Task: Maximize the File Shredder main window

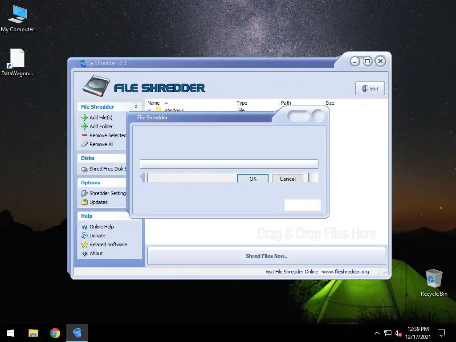Action: pyautogui.click(x=367, y=61)
